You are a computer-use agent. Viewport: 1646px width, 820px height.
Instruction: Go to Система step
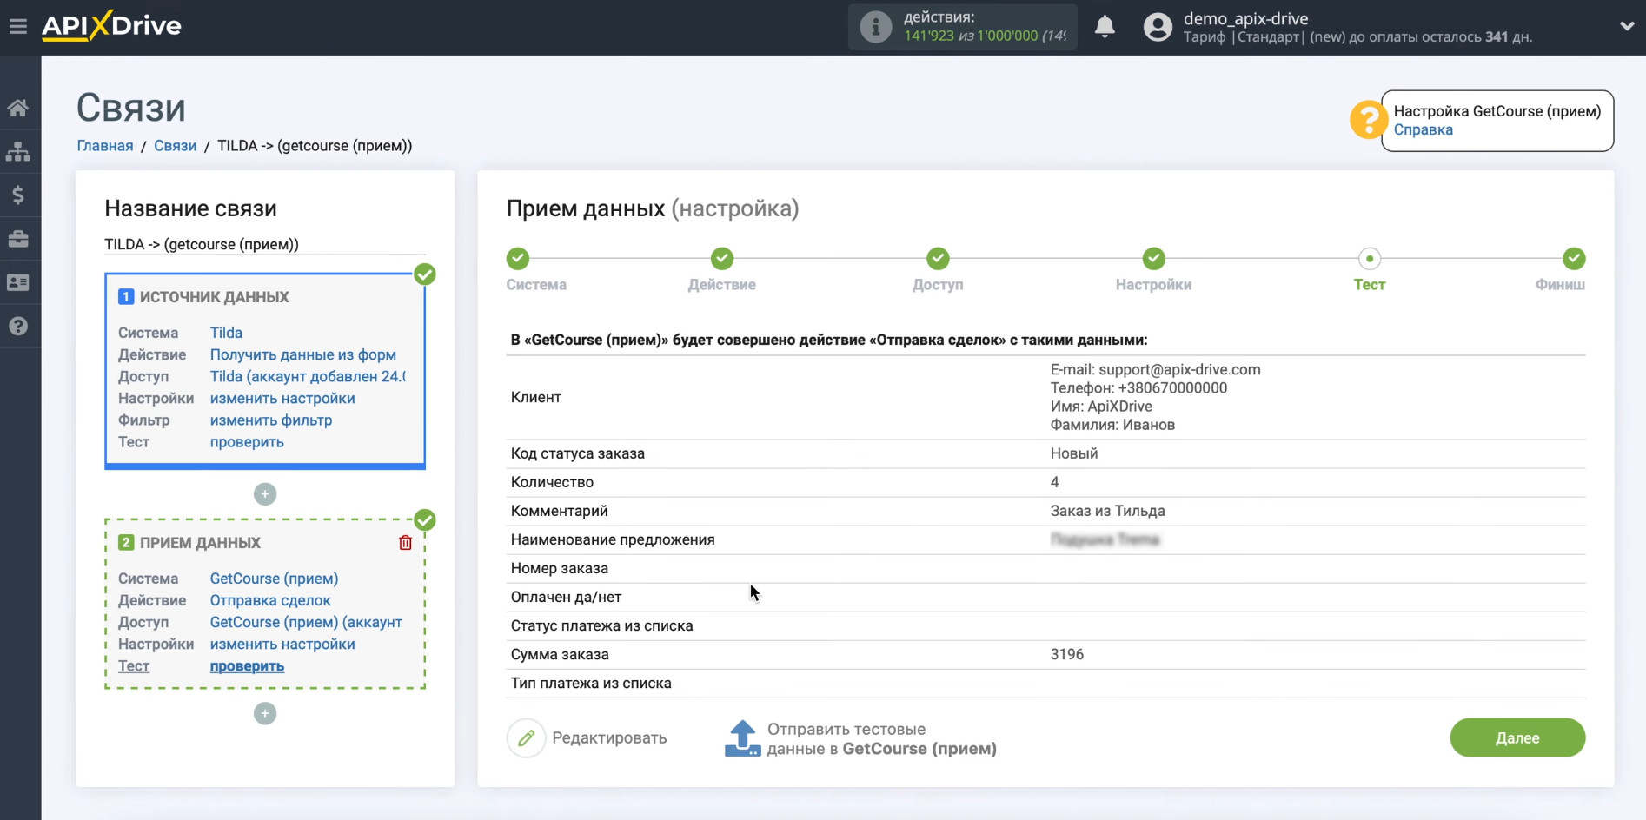tap(518, 259)
